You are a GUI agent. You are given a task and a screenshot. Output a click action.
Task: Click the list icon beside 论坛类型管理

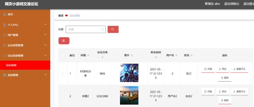(5, 45)
